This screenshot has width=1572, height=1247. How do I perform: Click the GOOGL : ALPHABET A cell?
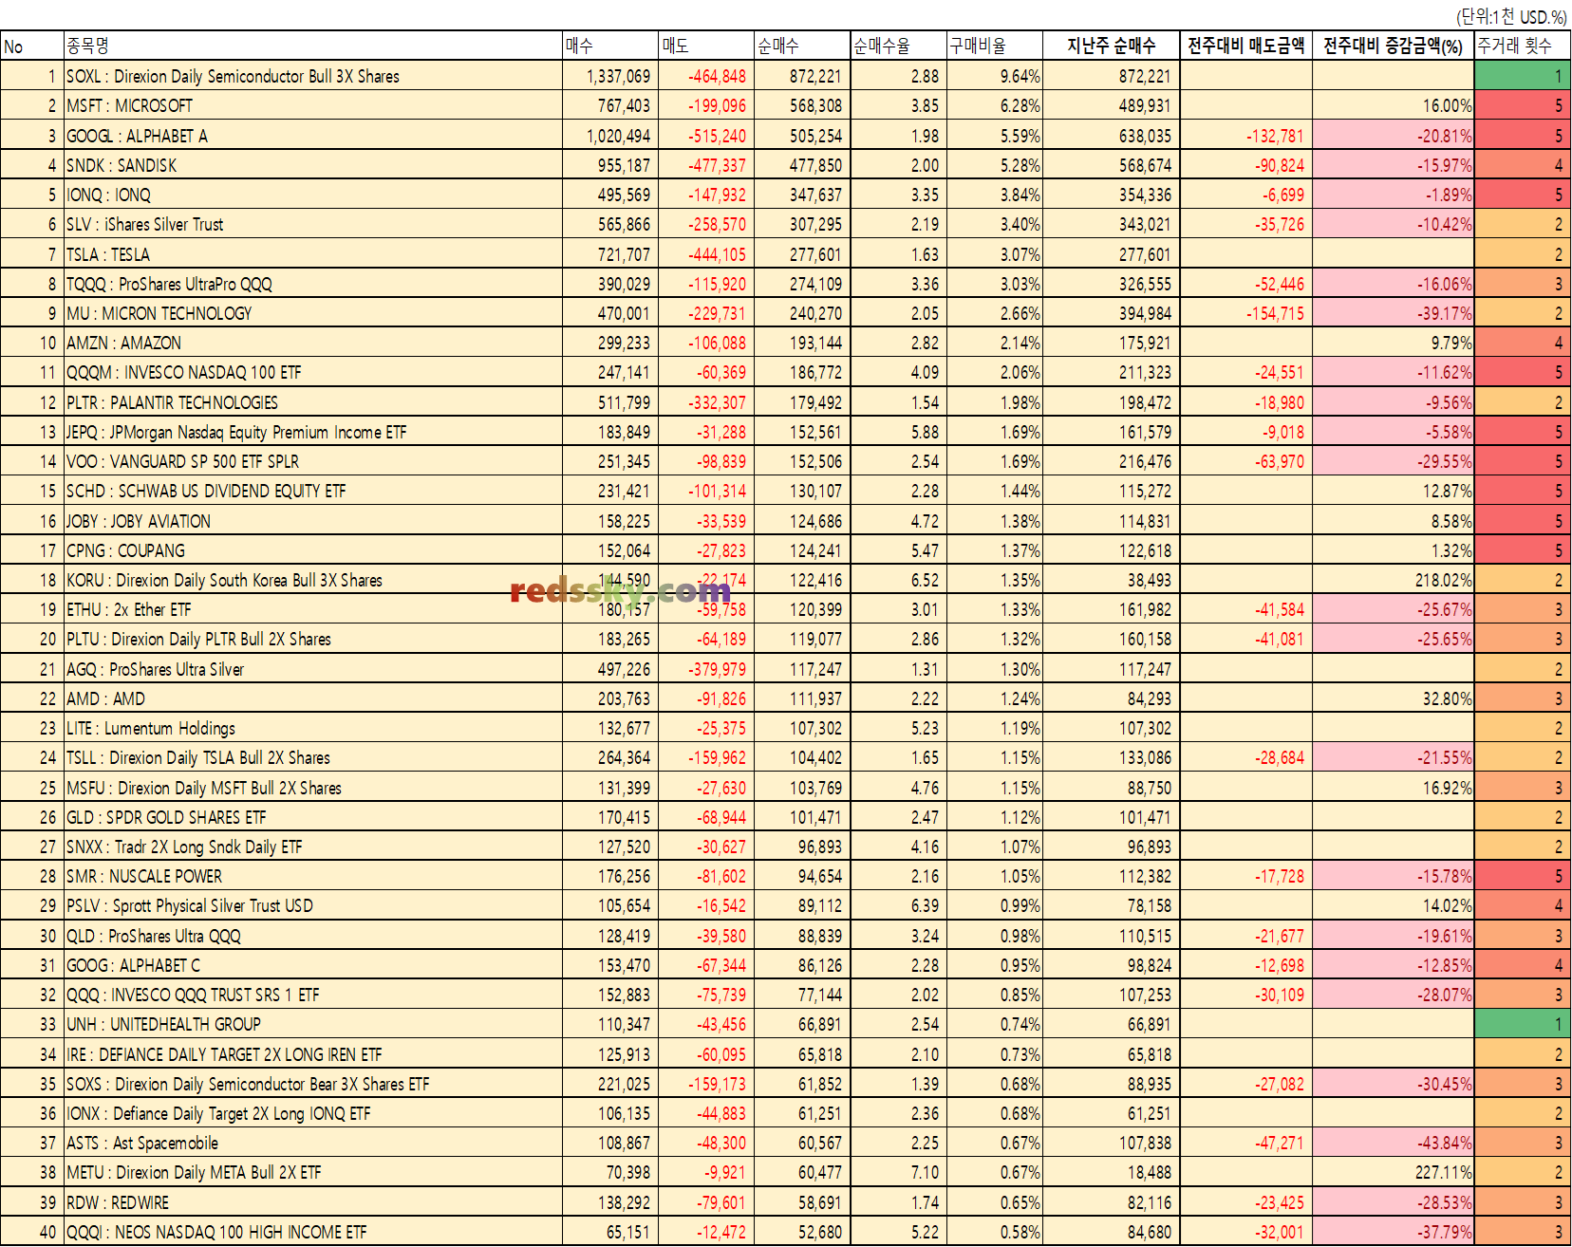pyautogui.click(x=313, y=136)
